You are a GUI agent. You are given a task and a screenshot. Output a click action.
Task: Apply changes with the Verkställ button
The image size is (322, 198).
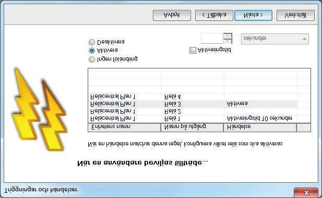tap(295, 16)
